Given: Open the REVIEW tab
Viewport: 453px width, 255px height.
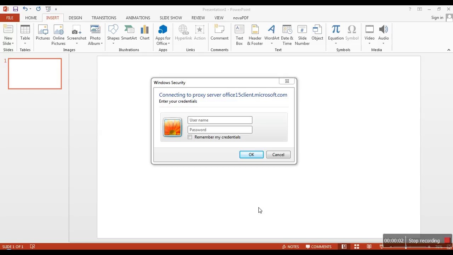Looking at the screenshot, I should pos(198,18).
